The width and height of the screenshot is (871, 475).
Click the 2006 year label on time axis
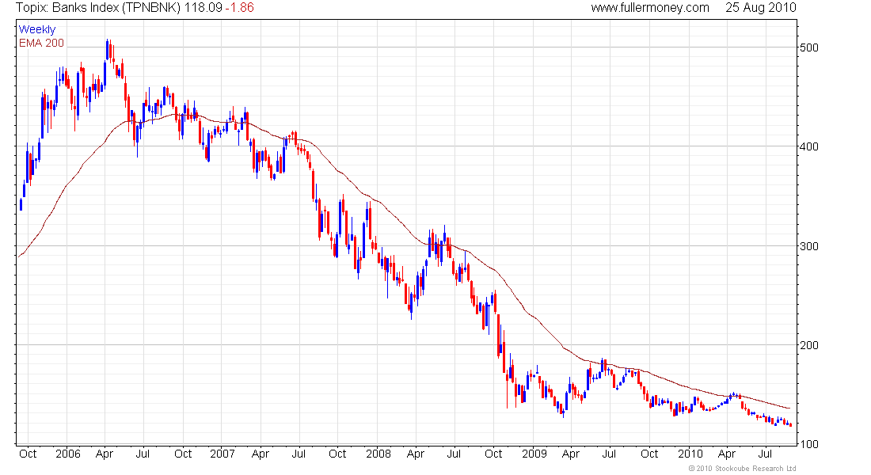point(68,454)
